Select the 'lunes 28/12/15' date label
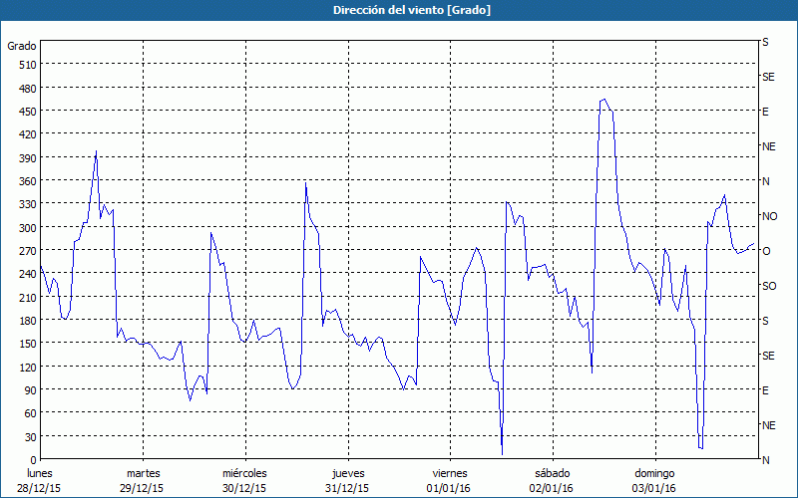The image size is (798, 498). (x=41, y=480)
